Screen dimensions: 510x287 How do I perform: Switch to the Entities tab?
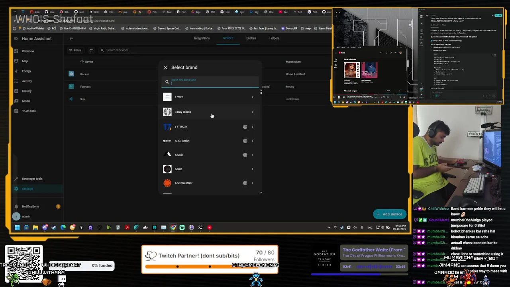(251, 38)
